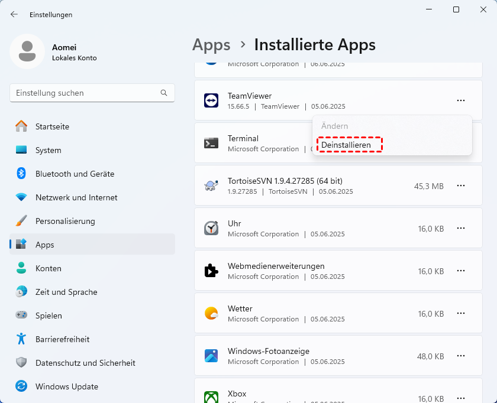Screen dimensions: 497x403
Task: Click the TortoiseSVN turtle icon
Action: tap(211, 186)
